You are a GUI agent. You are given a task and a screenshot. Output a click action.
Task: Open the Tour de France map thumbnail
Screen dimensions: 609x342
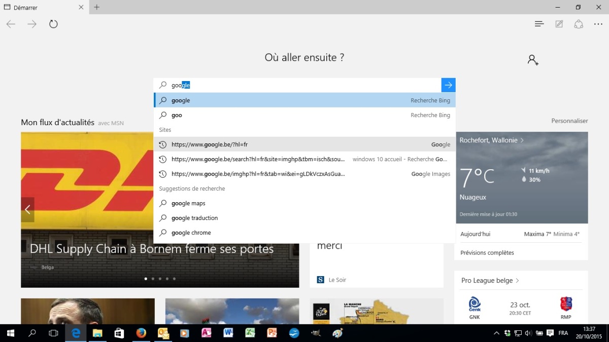(377, 311)
